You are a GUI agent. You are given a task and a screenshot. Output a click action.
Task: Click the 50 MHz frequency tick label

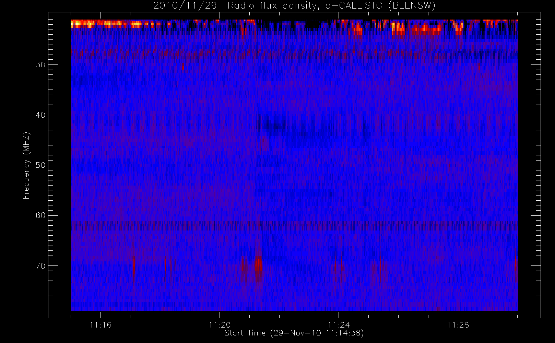(x=40, y=165)
